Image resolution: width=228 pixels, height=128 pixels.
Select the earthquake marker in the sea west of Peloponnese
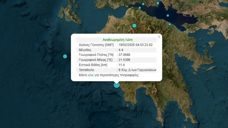click(65, 56)
